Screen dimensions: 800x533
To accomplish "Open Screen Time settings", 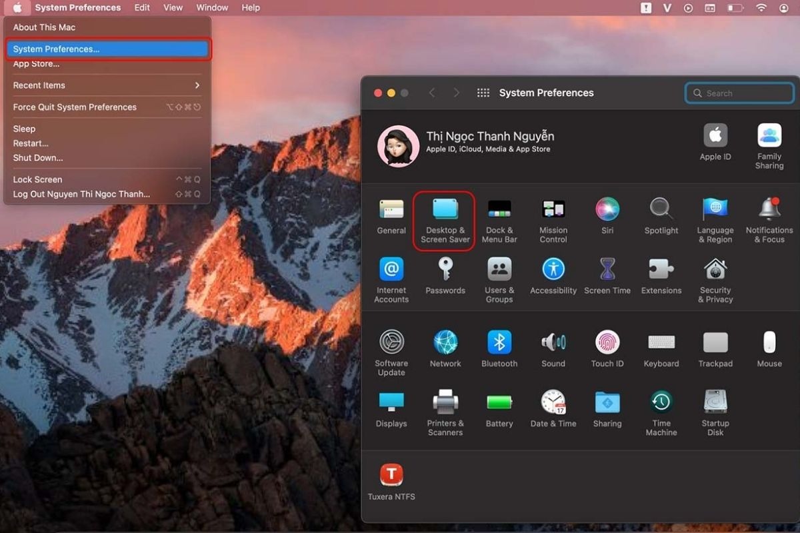I will 607,276.
